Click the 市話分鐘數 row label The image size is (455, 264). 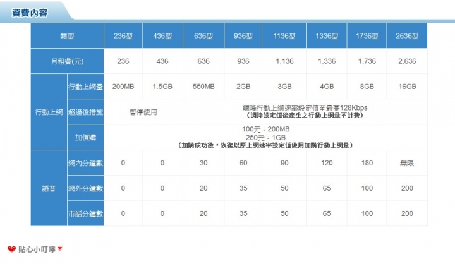(85, 213)
